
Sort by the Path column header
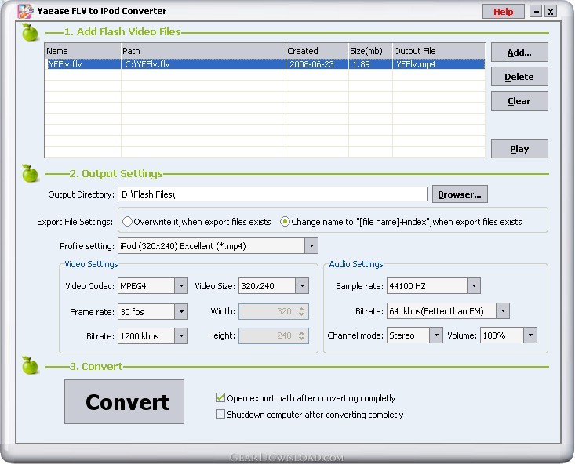pyautogui.click(x=203, y=51)
